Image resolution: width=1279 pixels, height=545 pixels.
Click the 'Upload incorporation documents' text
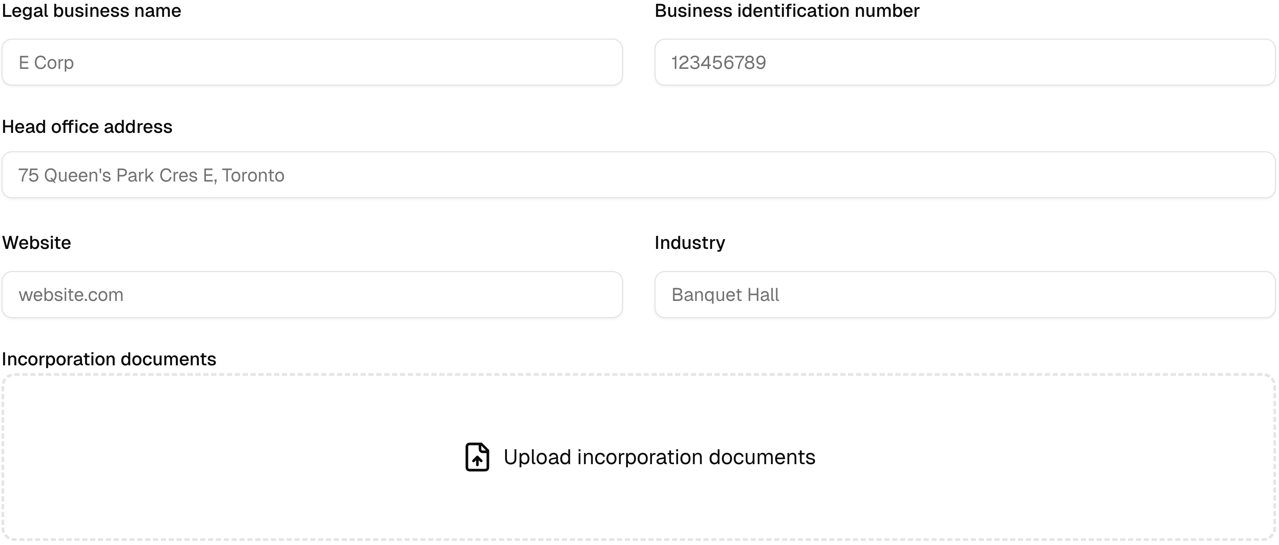(x=659, y=457)
